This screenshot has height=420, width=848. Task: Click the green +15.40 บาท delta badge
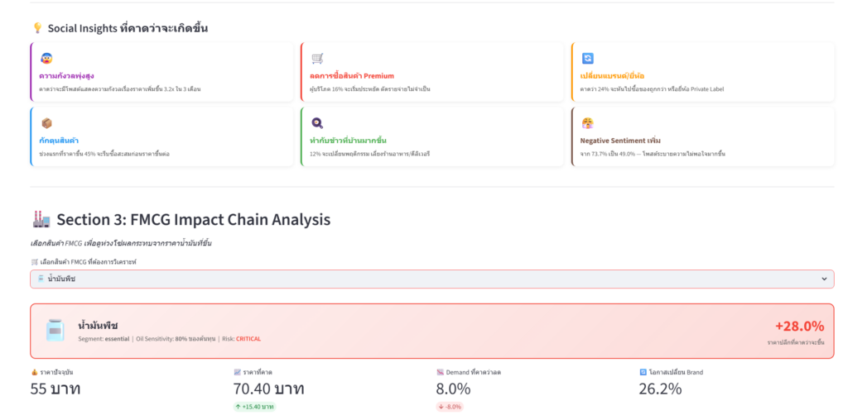click(x=255, y=407)
